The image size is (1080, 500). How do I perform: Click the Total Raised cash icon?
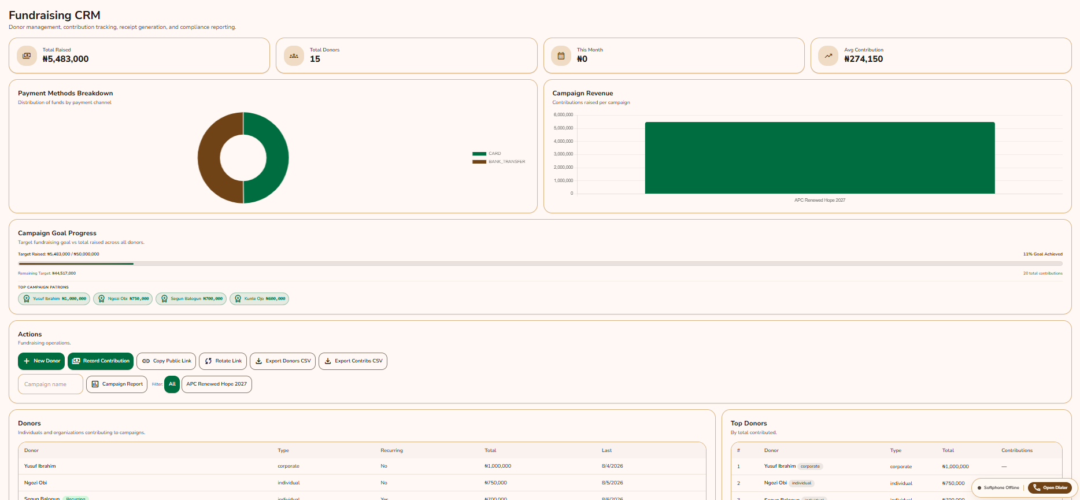coord(27,55)
